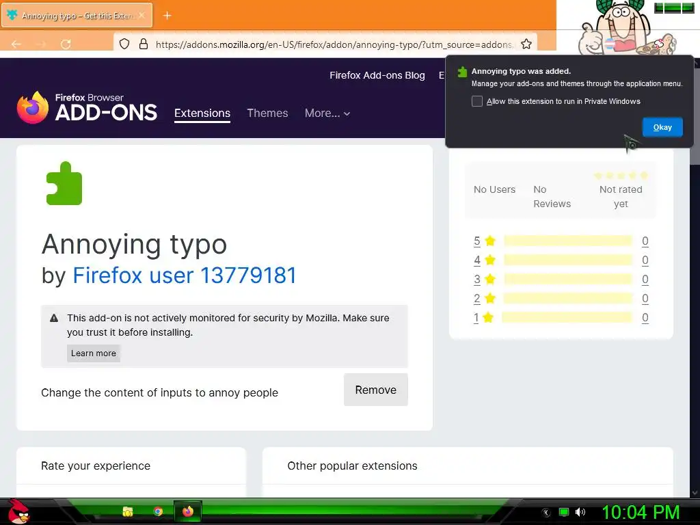Viewport: 700px width, 525px height.
Task: Click the Not rated yet text
Action: 621,196
